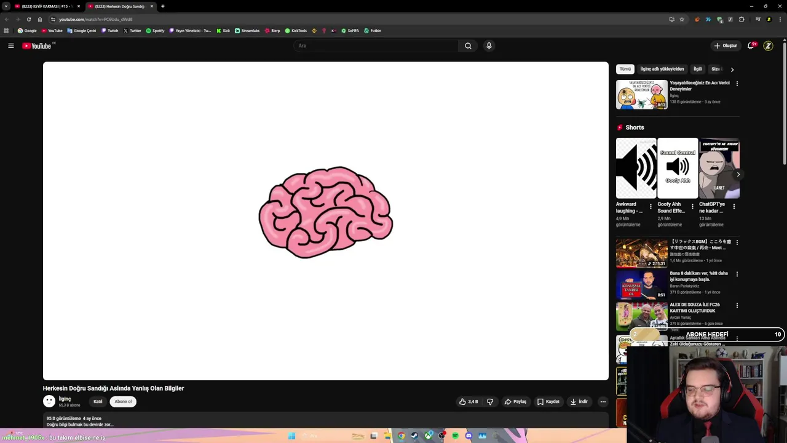Open the YouTube account avatar menu
This screenshot has height=443, width=787.
tap(768, 46)
